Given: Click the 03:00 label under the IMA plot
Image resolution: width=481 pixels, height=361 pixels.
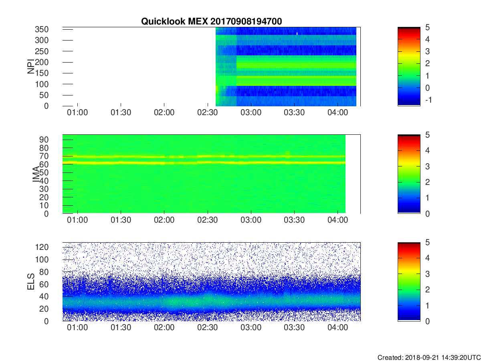Looking at the screenshot, I should click(251, 220).
